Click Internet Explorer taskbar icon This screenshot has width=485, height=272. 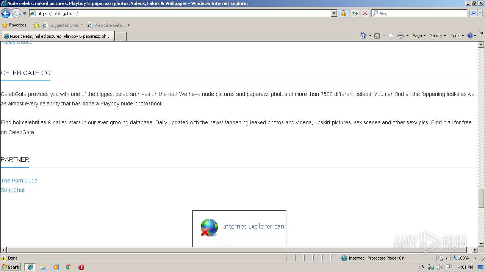click(x=30, y=267)
